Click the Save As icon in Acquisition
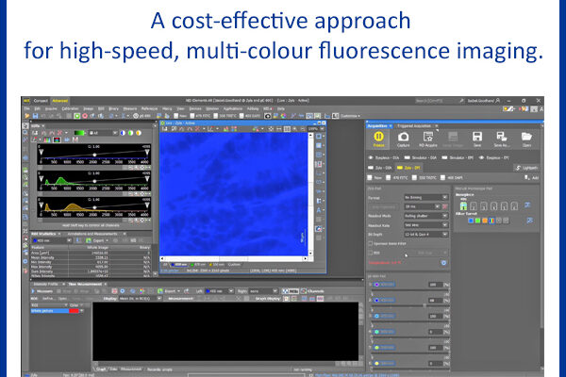This screenshot has width=566, height=377. (x=502, y=139)
